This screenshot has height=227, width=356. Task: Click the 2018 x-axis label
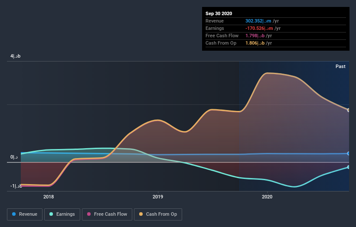click(x=49, y=197)
